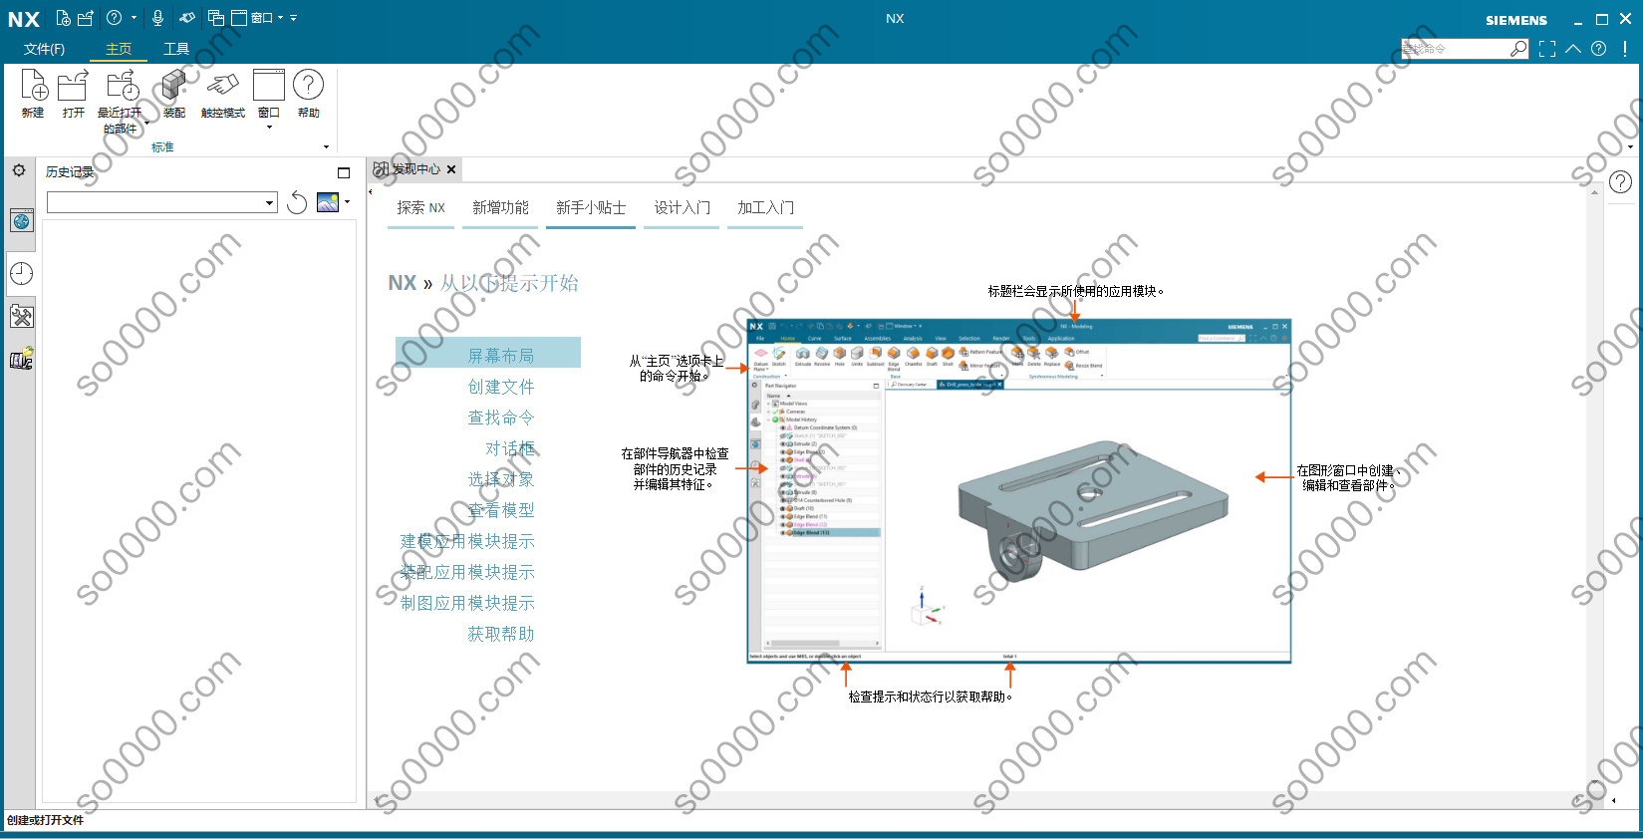The width and height of the screenshot is (1643, 839).
Task: Click the quick-access New file icon in title bar
Action: [63, 18]
